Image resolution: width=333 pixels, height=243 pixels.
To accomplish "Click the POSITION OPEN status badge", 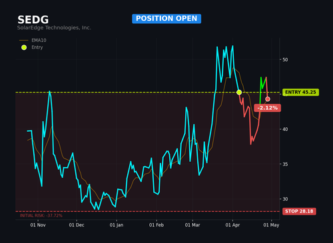I will click(x=166, y=19).
